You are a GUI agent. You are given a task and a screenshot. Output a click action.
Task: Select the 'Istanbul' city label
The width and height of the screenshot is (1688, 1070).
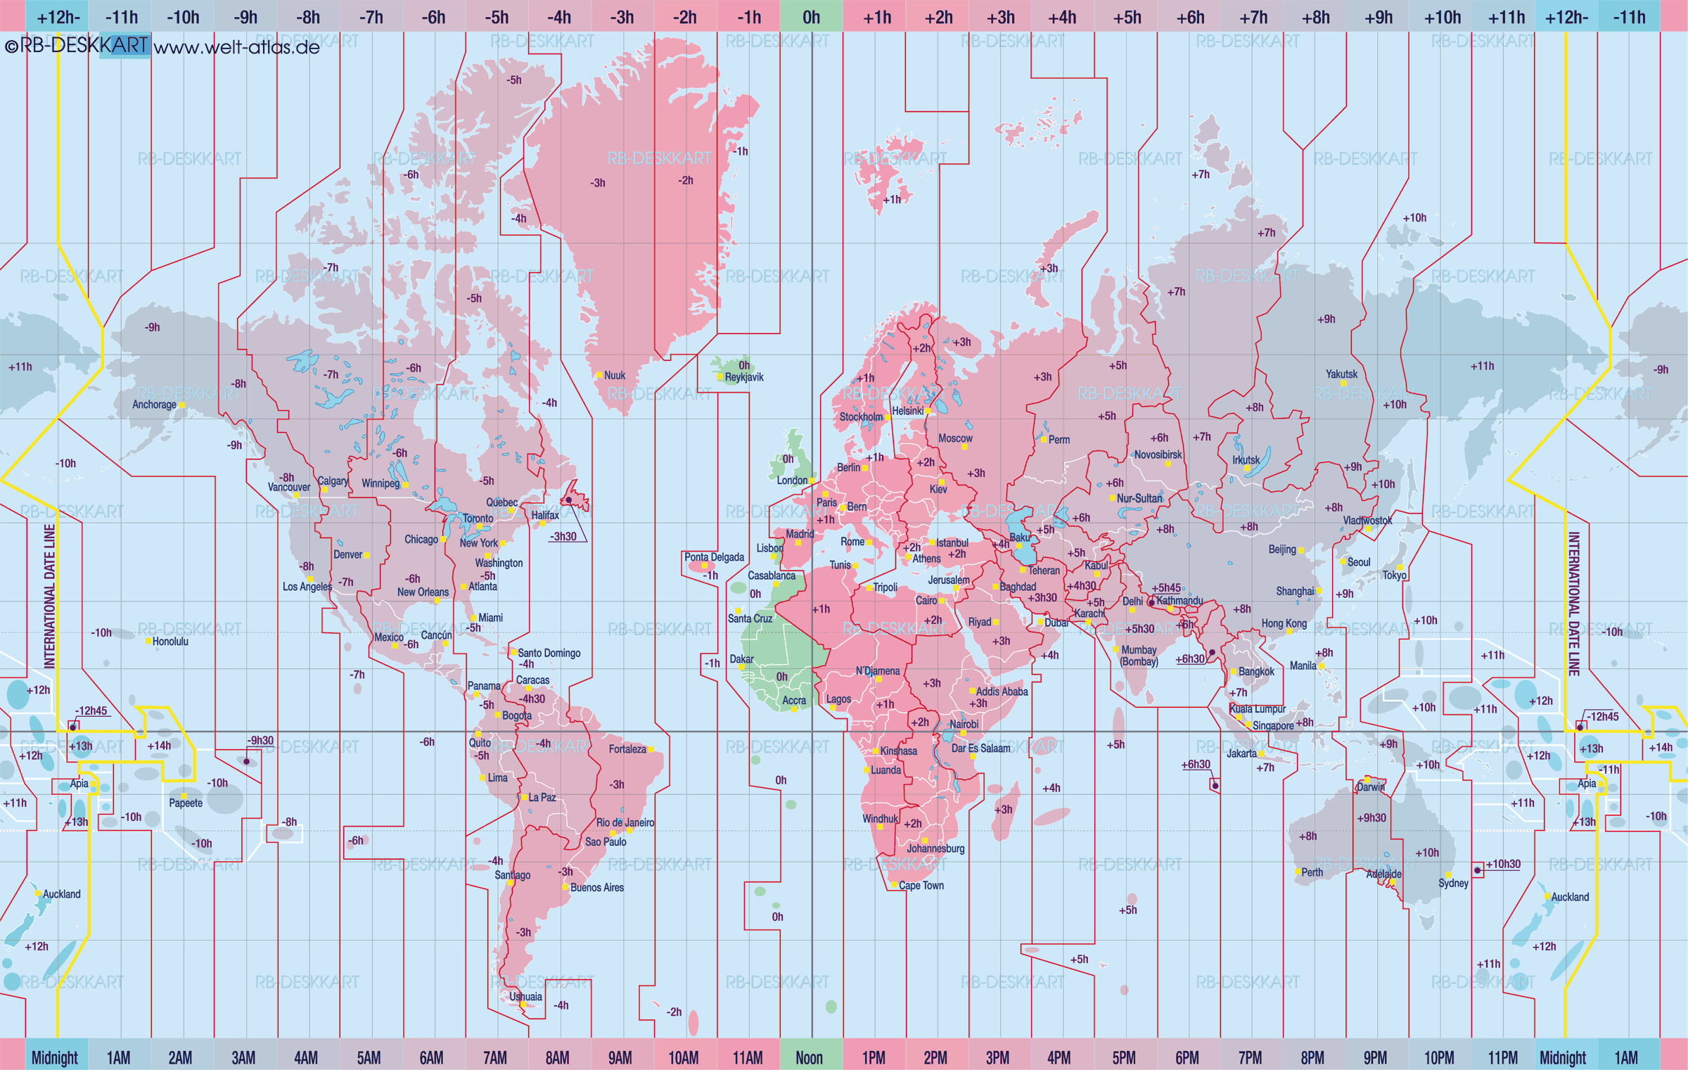coord(952,542)
